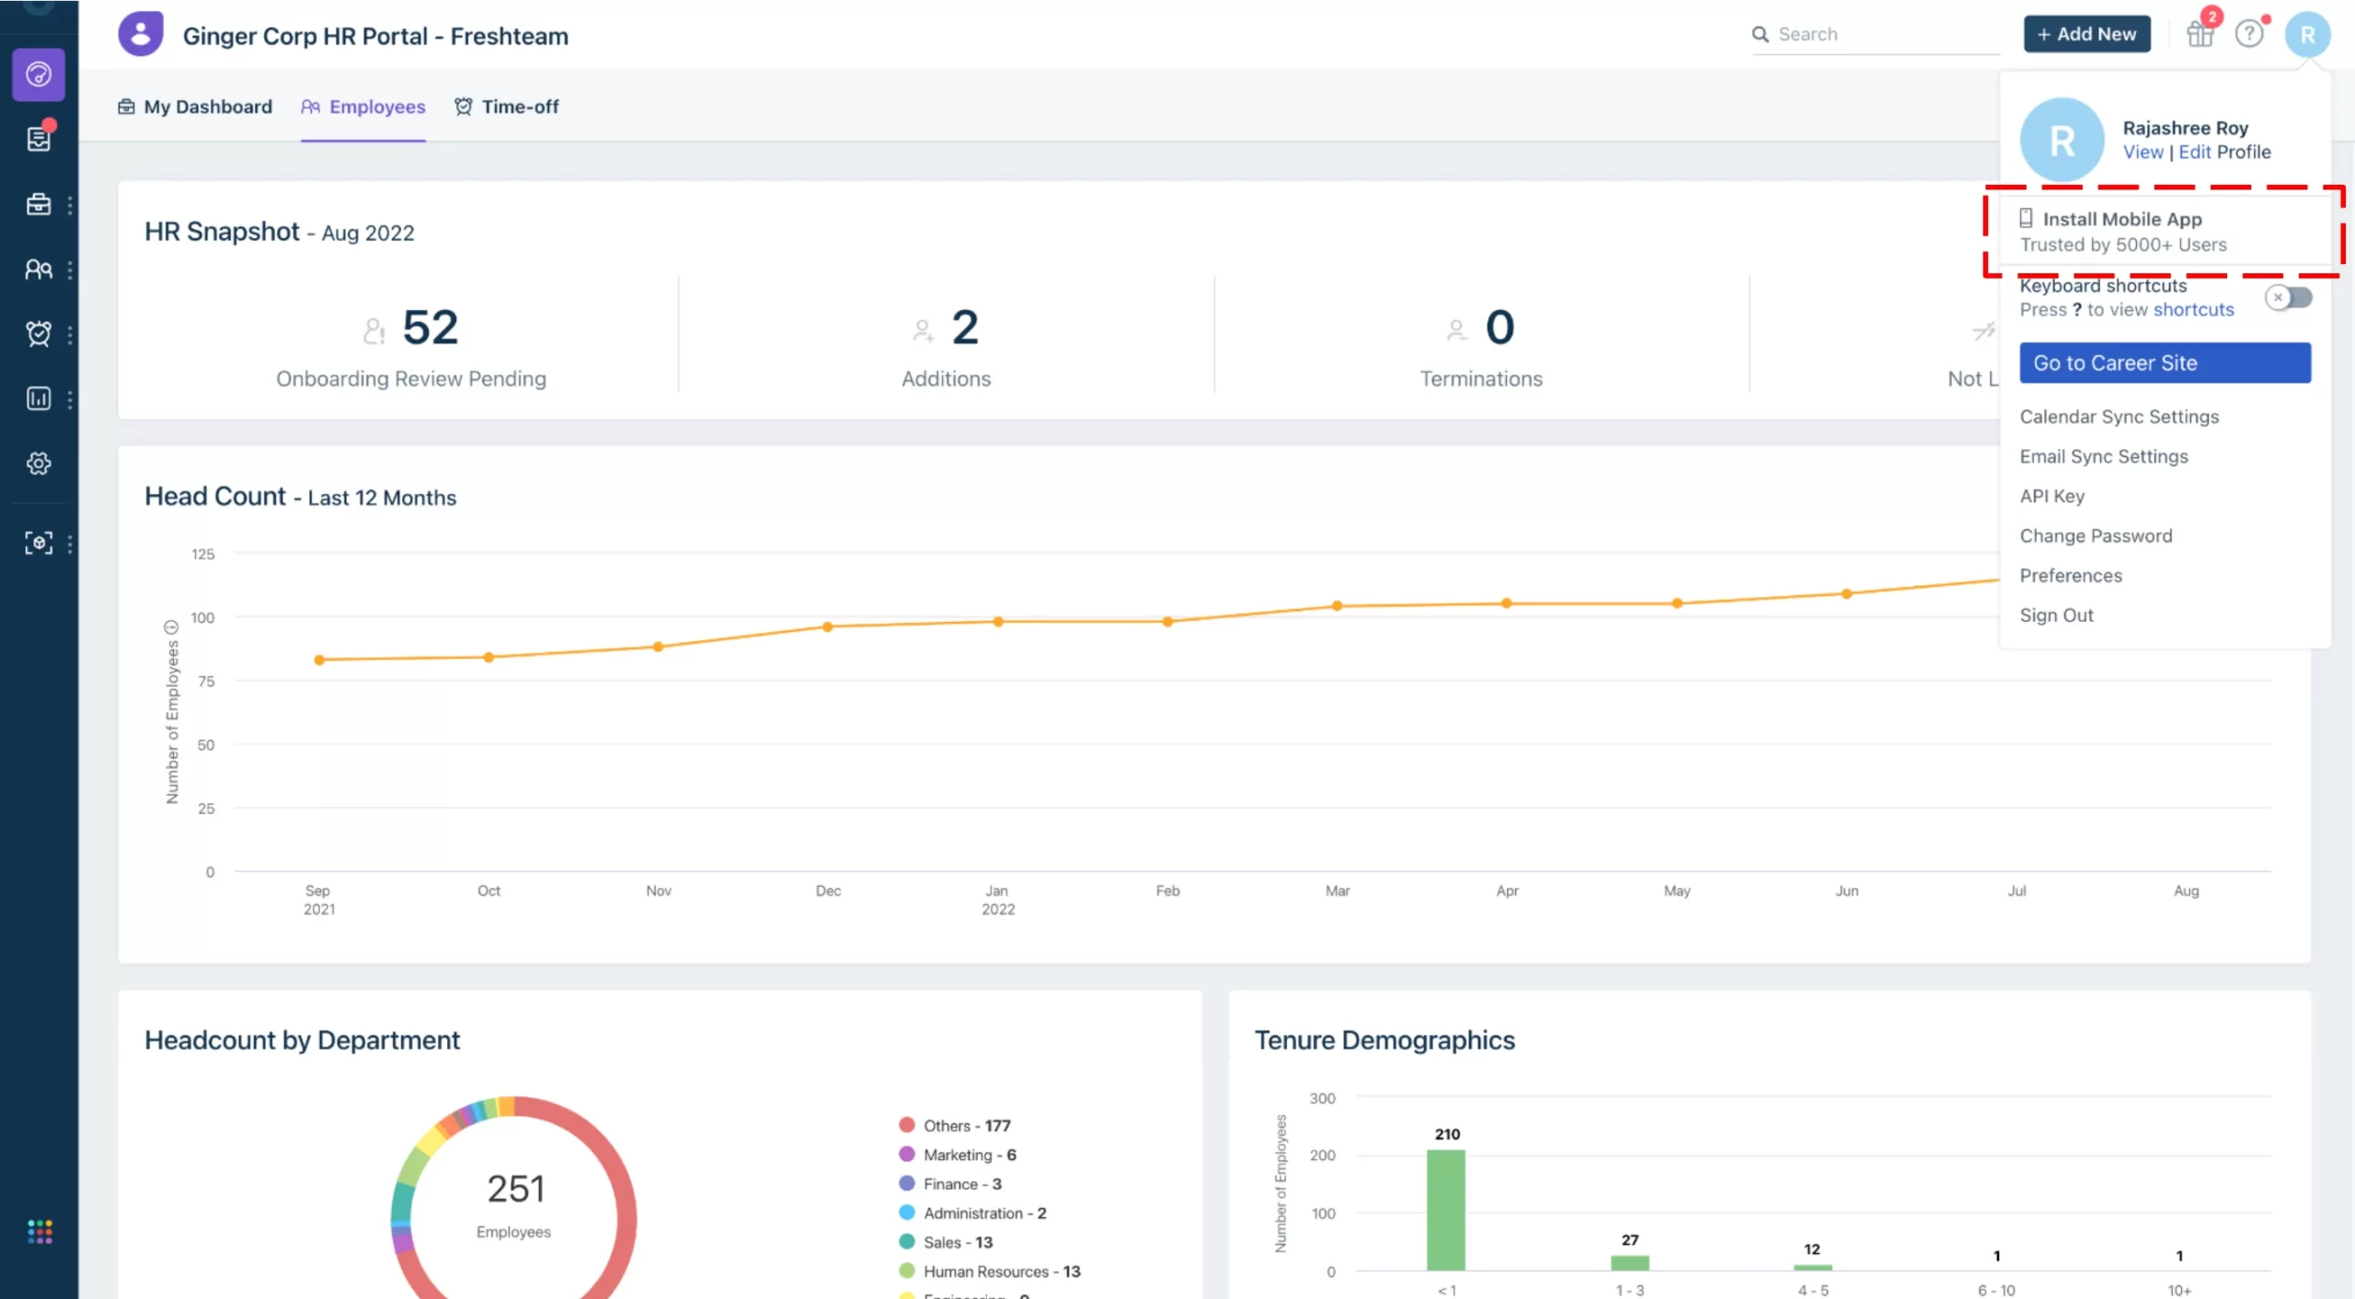Click the Go to Career Site button
2355x1299 pixels.
coord(2164,362)
